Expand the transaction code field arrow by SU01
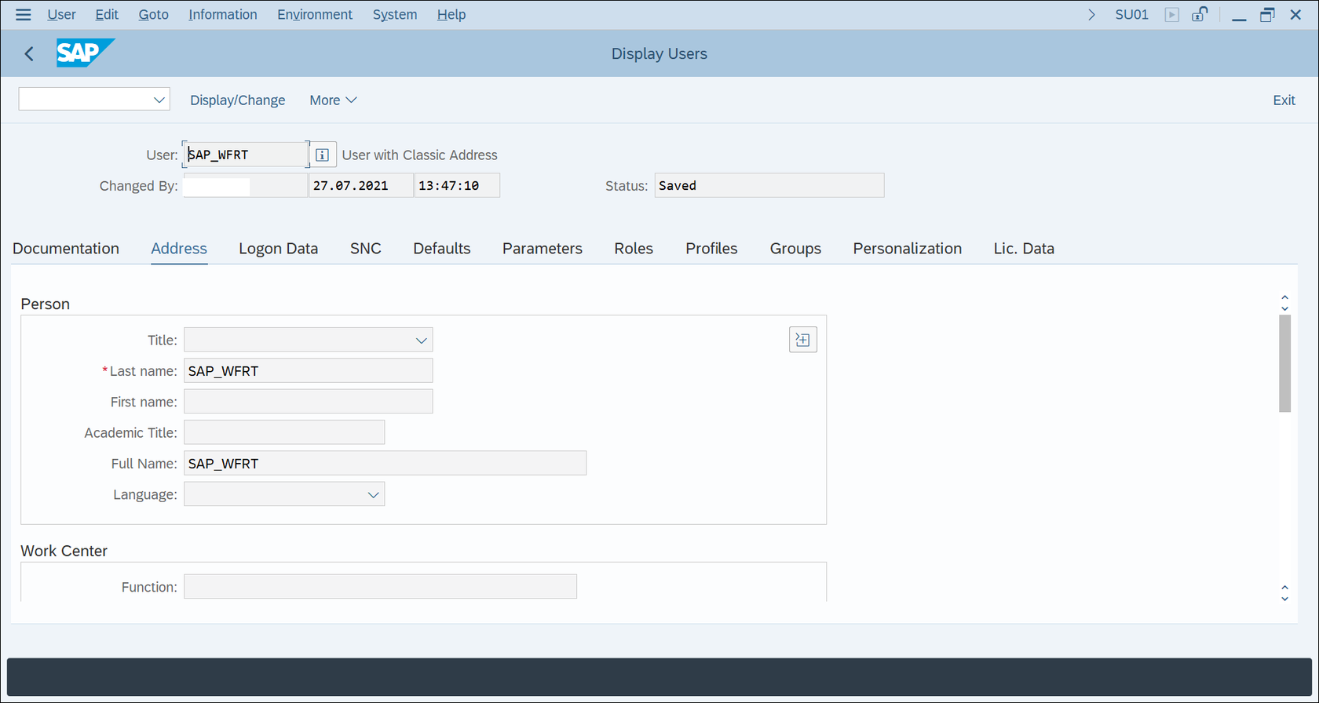This screenshot has width=1319, height=703. tap(1091, 15)
